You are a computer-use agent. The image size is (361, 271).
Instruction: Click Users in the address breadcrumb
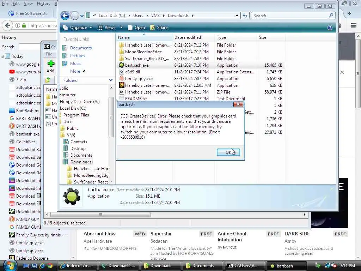[x=138, y=16]
